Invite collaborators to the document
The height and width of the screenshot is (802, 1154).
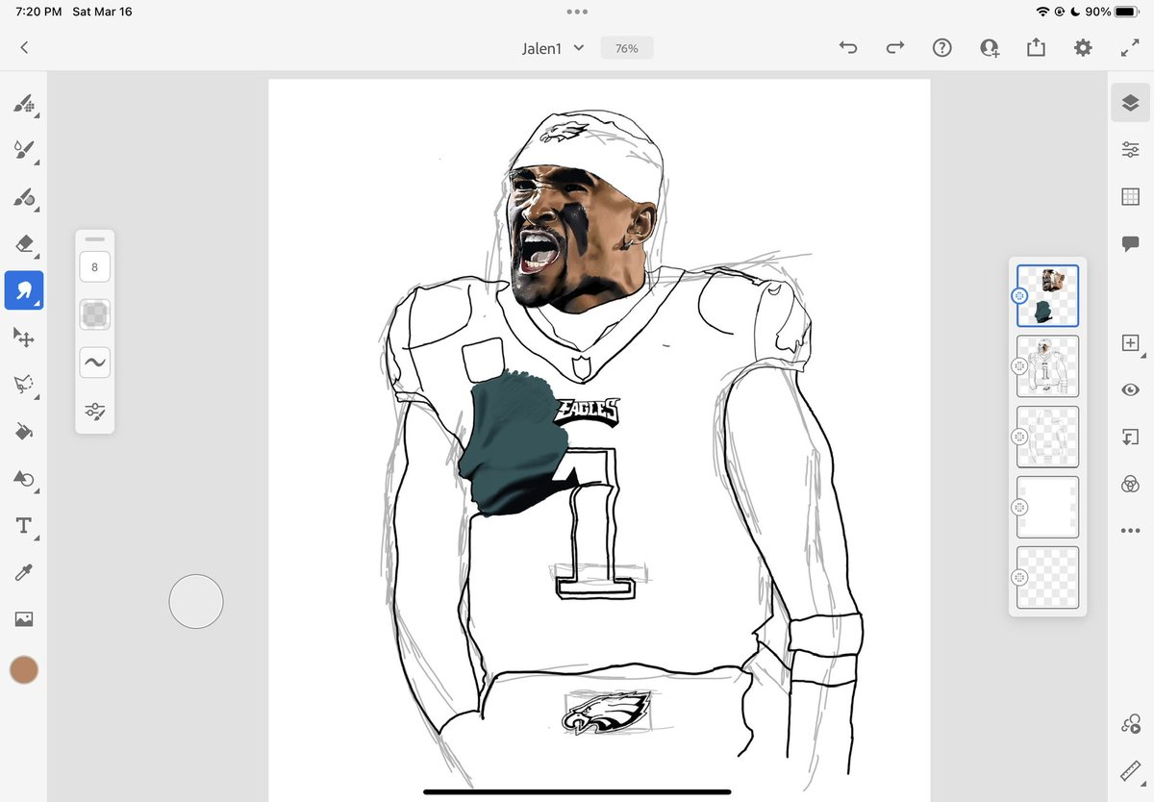tap(990, 48)
